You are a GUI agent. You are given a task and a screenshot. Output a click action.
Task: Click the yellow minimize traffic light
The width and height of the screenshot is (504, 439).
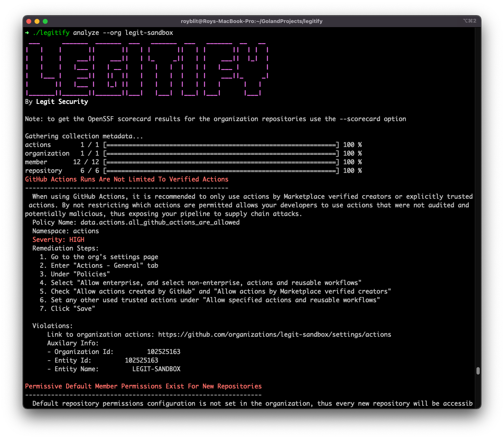(x=37, y=21)
